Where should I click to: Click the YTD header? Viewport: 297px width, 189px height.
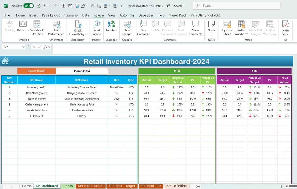pyautogui.click(x=254, y=71)
